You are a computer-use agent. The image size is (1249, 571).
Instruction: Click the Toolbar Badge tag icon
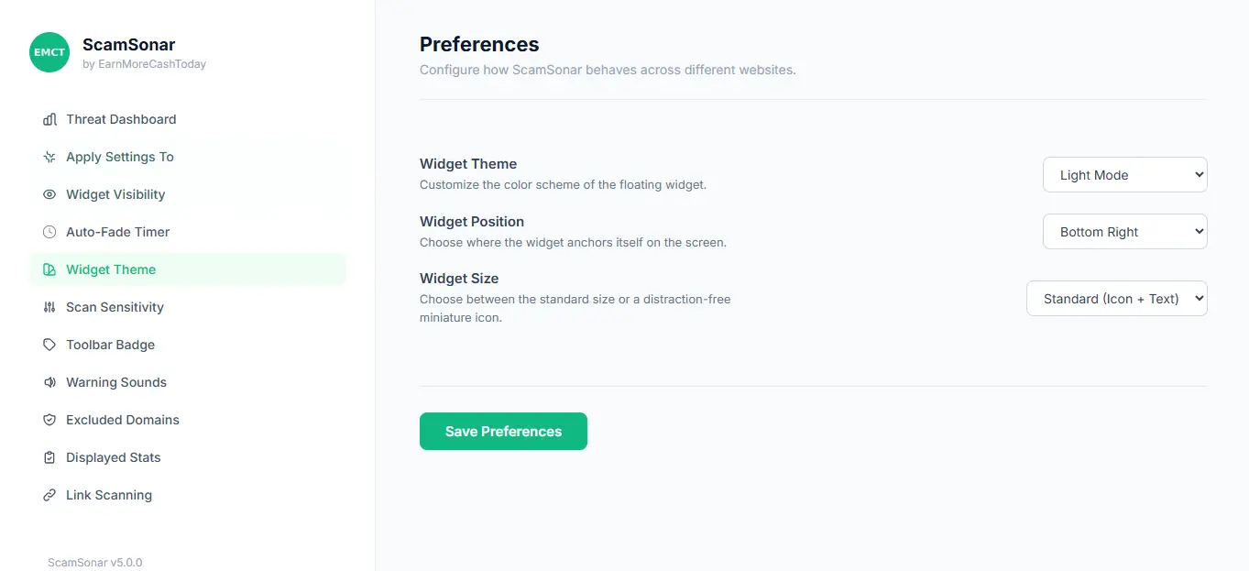pos(49,345)
